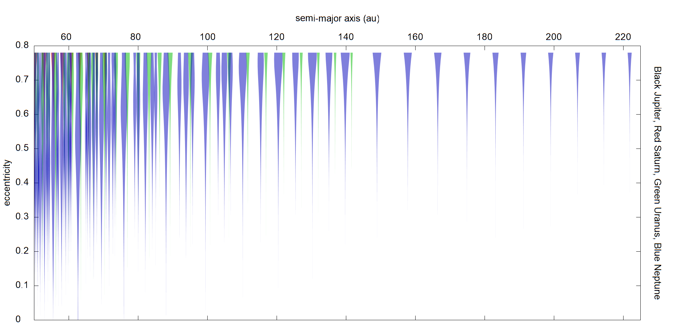Click the y-axis tick label "0"

18,320
